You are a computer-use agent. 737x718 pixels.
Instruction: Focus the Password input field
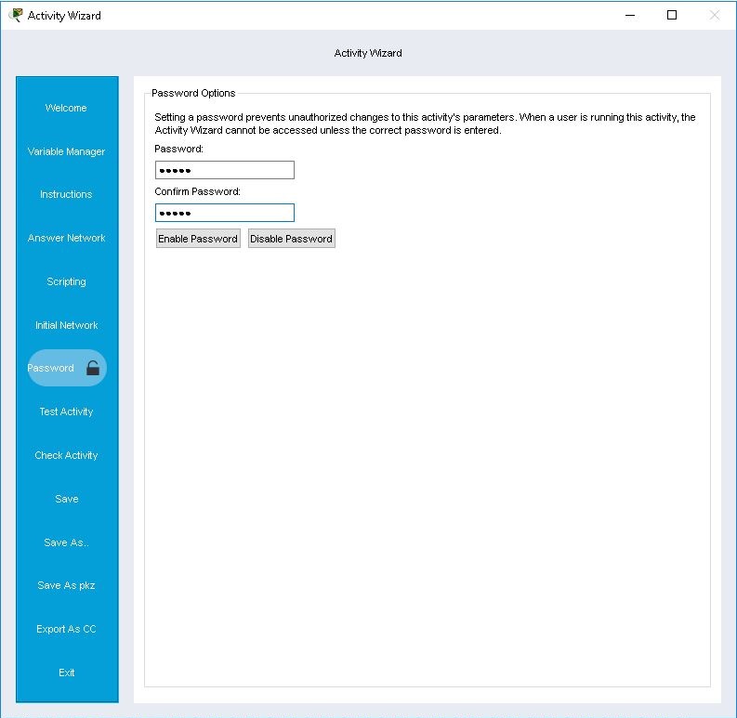coord(225,170)
